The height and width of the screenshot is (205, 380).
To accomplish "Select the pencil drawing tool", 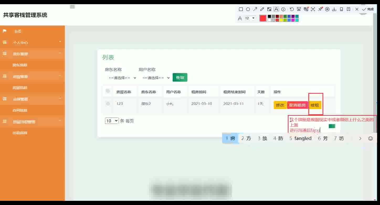I will pyautogui.click(x=262, y=9).
